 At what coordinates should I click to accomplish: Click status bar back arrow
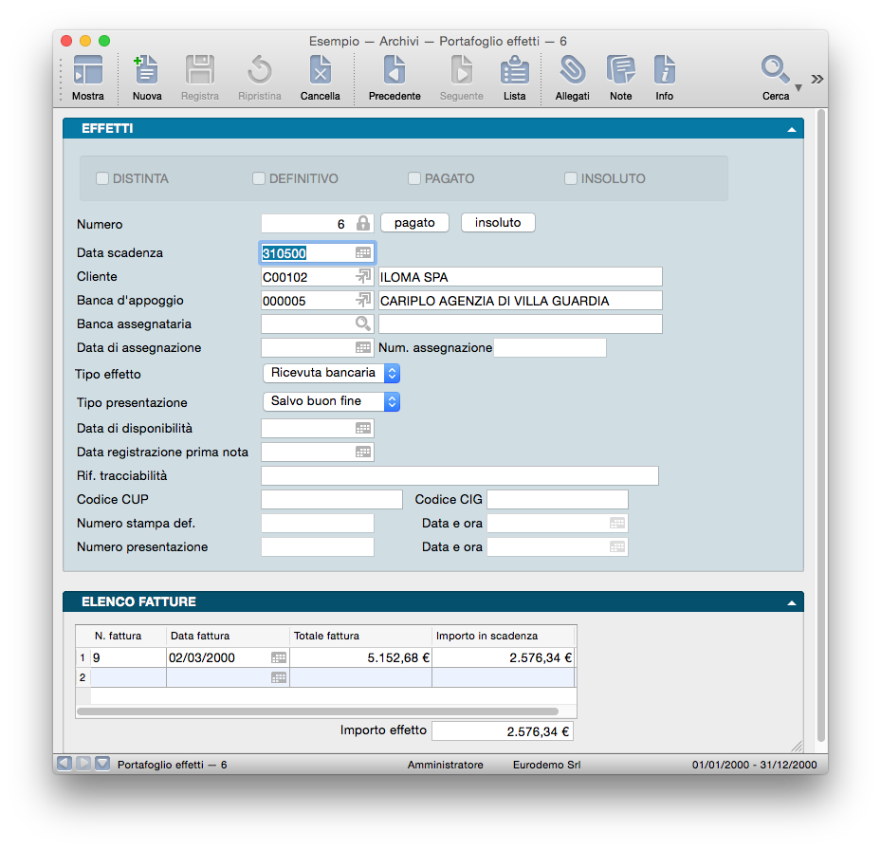64,763
